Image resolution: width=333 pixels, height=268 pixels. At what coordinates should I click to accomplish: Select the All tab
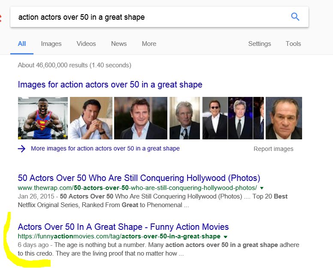[22, 44]
